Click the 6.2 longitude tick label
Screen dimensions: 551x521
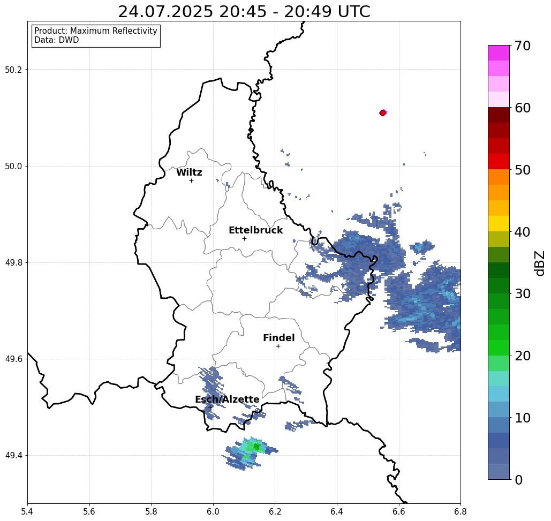275,511
